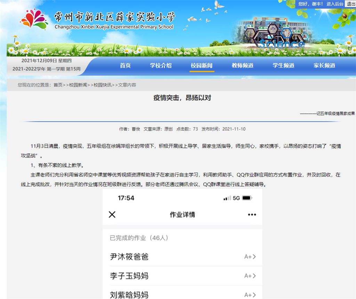Open the 首页 navigation tab
This screenshot has width=356, height=299.
pyautogui.click(x=125, y=66)
